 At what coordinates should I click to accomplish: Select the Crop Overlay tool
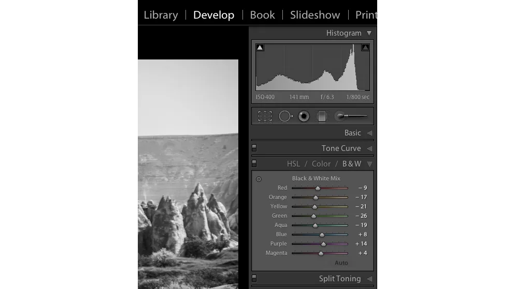coord(265,116)
